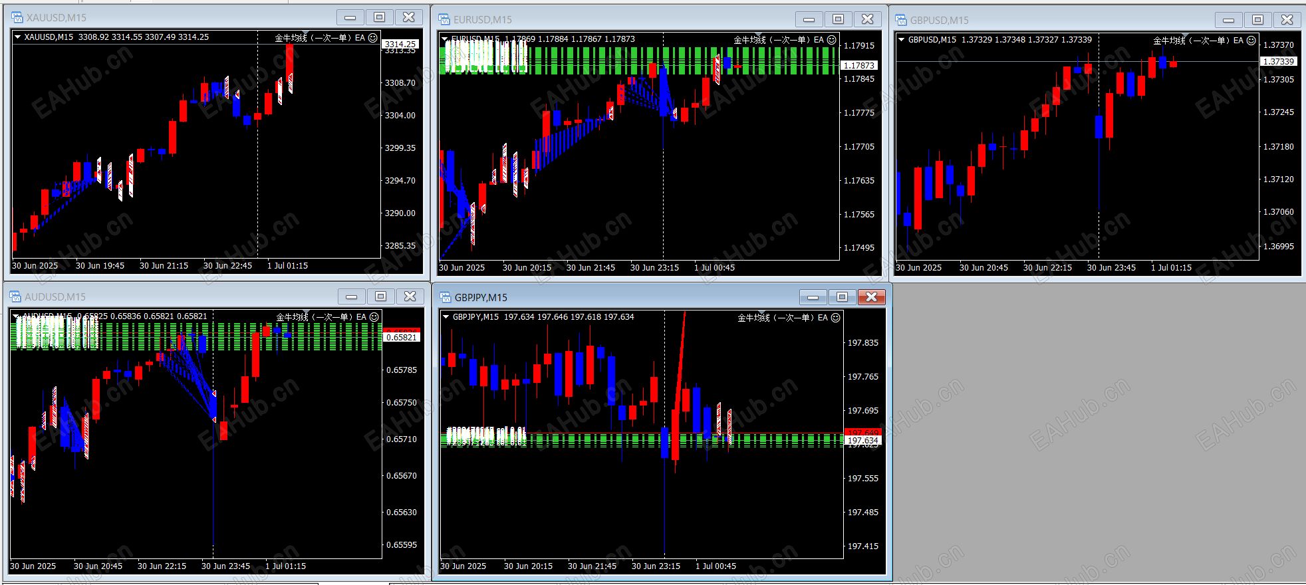The width and height of the screenshot is (1306, 585).
Task: Click the 金牛均线 EA label on XAUUSD chart
Action: (x=320, y=38)
